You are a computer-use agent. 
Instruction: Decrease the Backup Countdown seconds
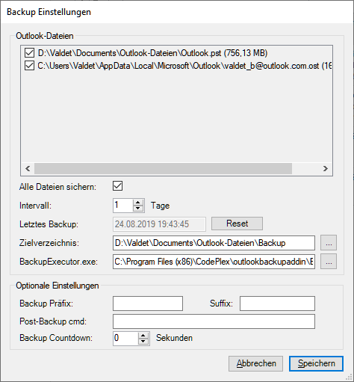(x=143, y=342)
